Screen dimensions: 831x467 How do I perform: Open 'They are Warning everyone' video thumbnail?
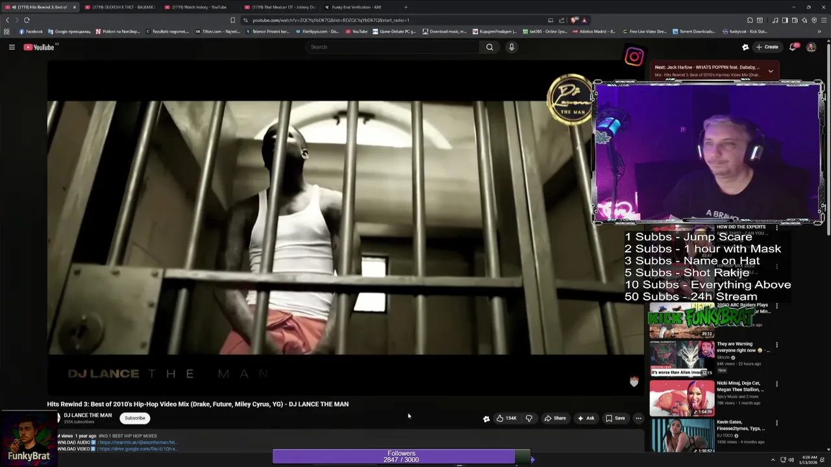pyautogui.click(x=682, y=358)
